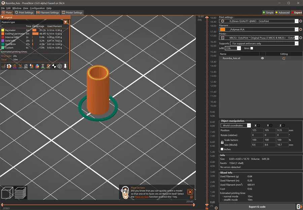Image resolution: width=303 pixels, height=210 pixels.
Task: Open the World coordinates dropdown
Action: 249,125
